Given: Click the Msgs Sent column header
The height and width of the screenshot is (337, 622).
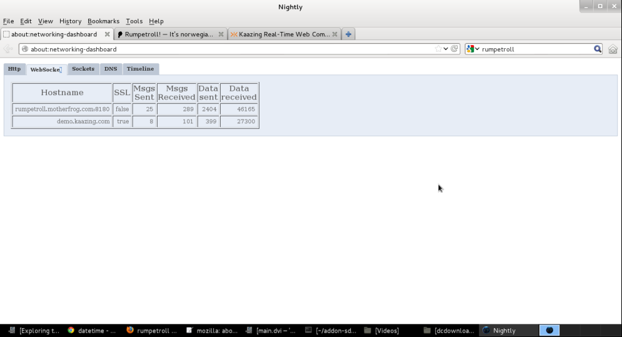Looking at the screenshot, I should pos(144,93).
